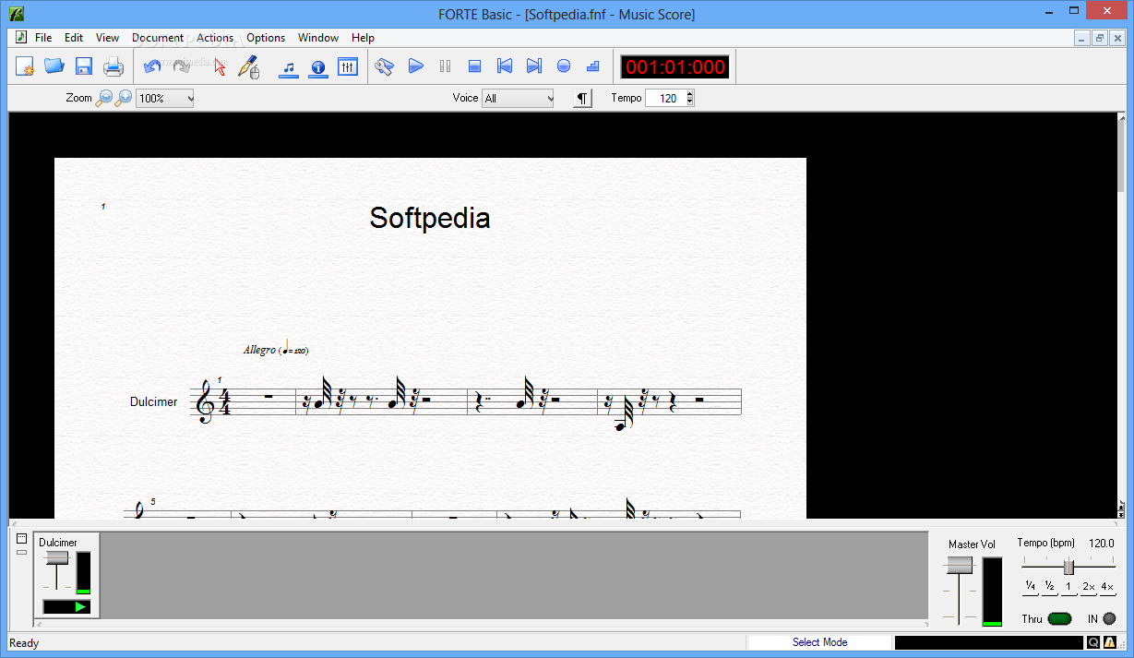Collapse mixer panel with lower small icon

pos(21,552)
